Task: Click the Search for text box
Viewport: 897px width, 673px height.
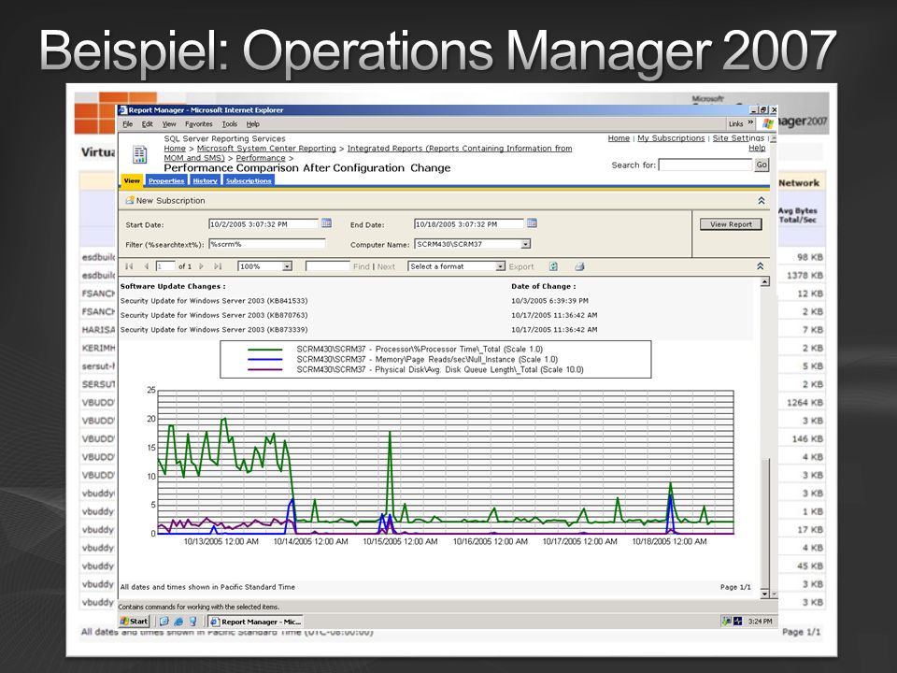Action: (705, 165)
